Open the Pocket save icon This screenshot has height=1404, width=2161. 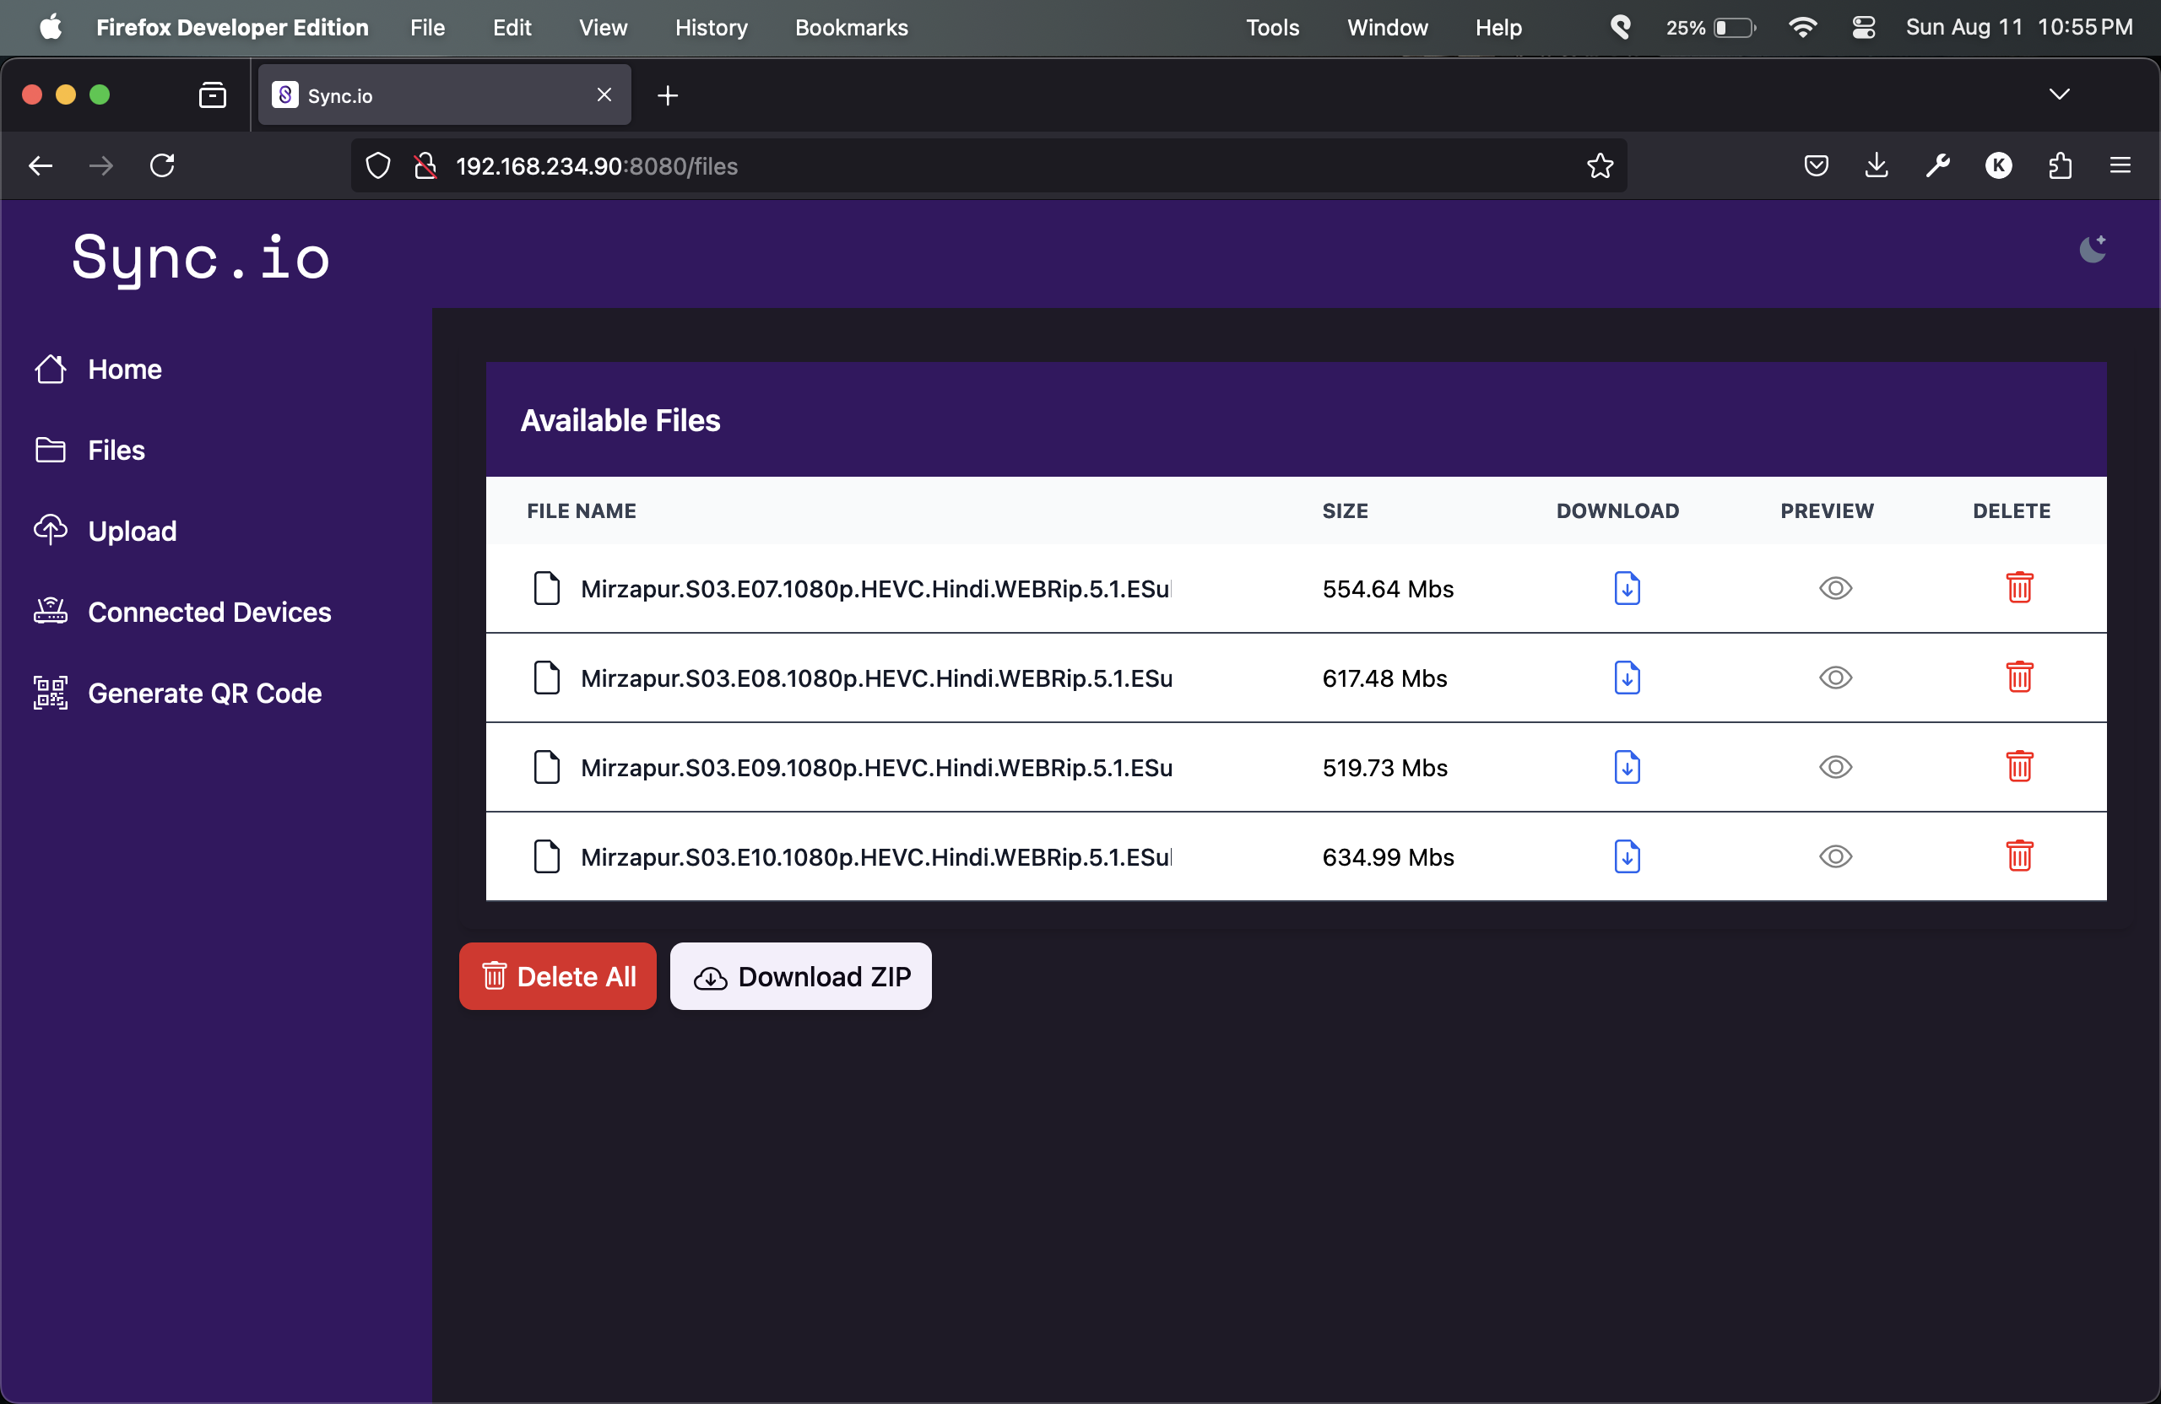point(1816,165)
